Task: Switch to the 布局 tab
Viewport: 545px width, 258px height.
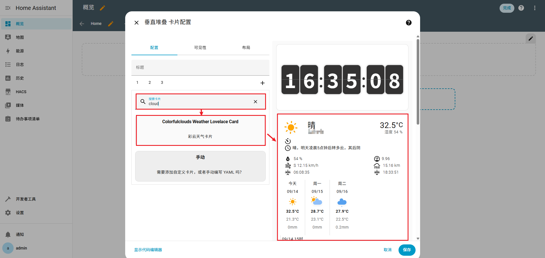Action: coord(246,48)
